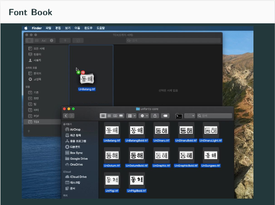Select UnDotum.ttf file

112,157
